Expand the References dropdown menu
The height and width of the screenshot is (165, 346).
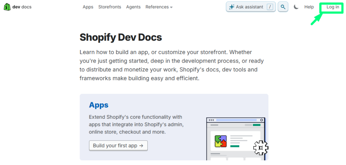159,7
